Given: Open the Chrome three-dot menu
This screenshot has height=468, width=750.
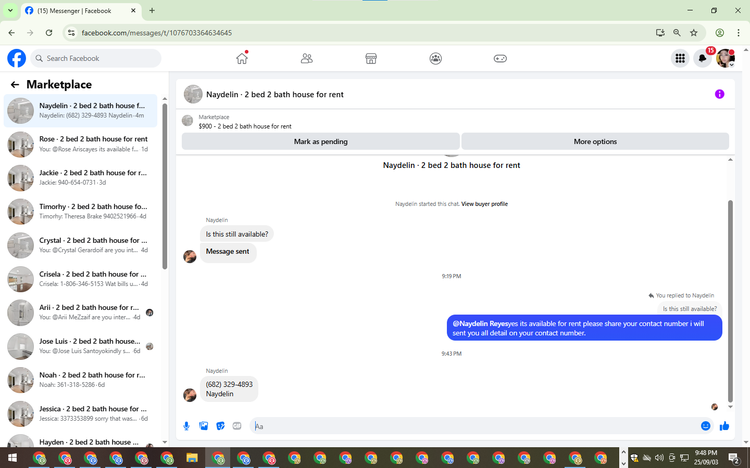Looking at the screenshot, I should pos(739,33).
